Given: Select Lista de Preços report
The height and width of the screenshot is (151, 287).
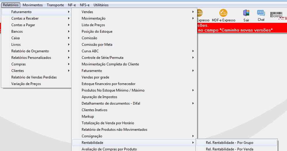Looking at the screenshot, I should click(134, 25).
